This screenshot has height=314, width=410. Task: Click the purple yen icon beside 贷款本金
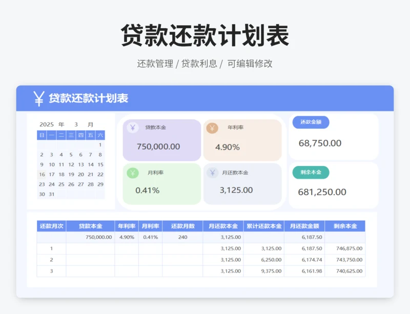click(x=133, y=128)
